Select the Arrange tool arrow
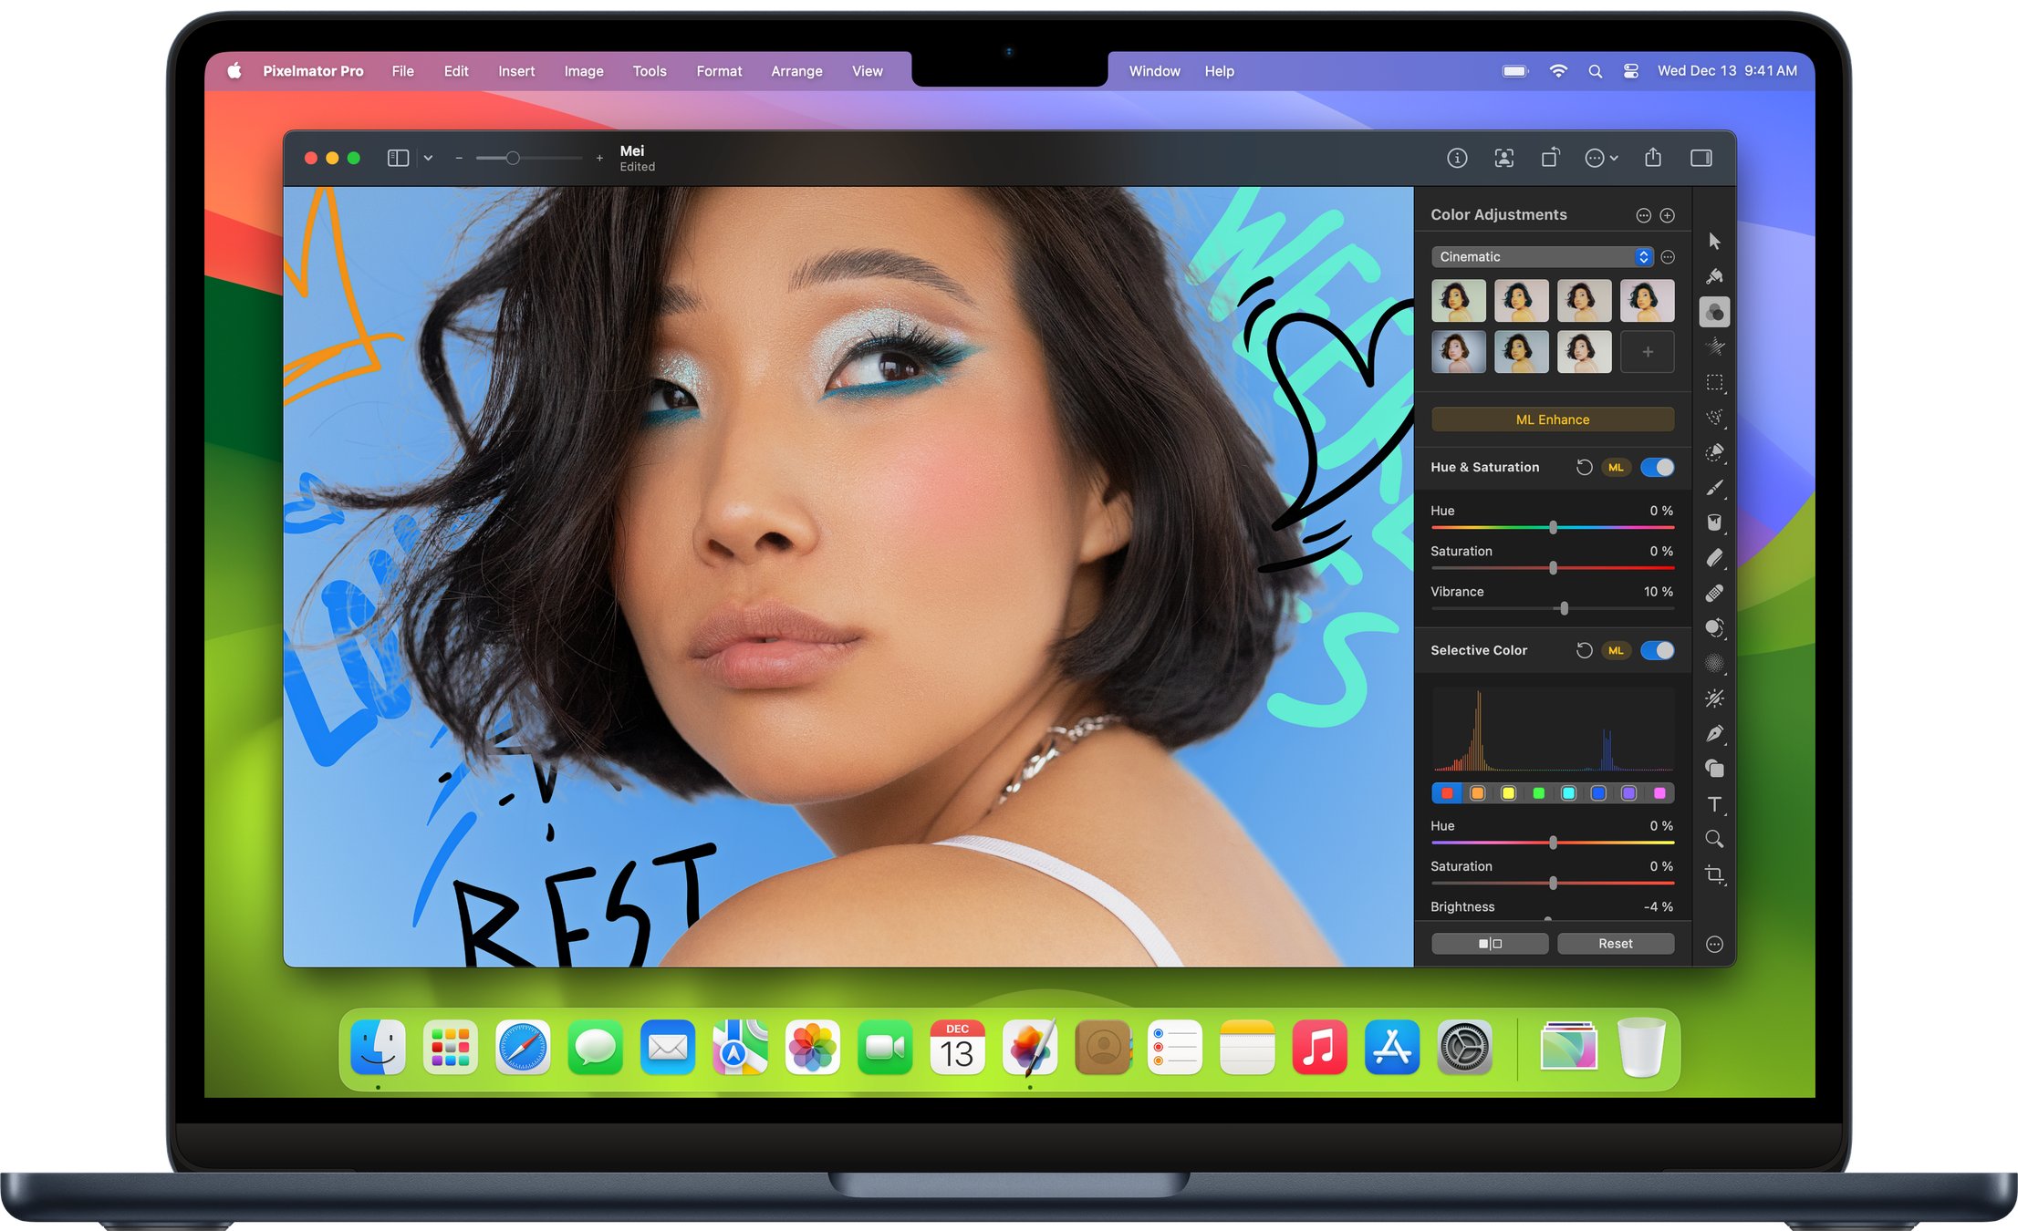2018x1231 pixels. coord(1714,240)
